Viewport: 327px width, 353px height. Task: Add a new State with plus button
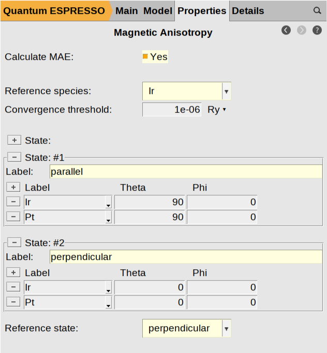click(x=14, y=140)
